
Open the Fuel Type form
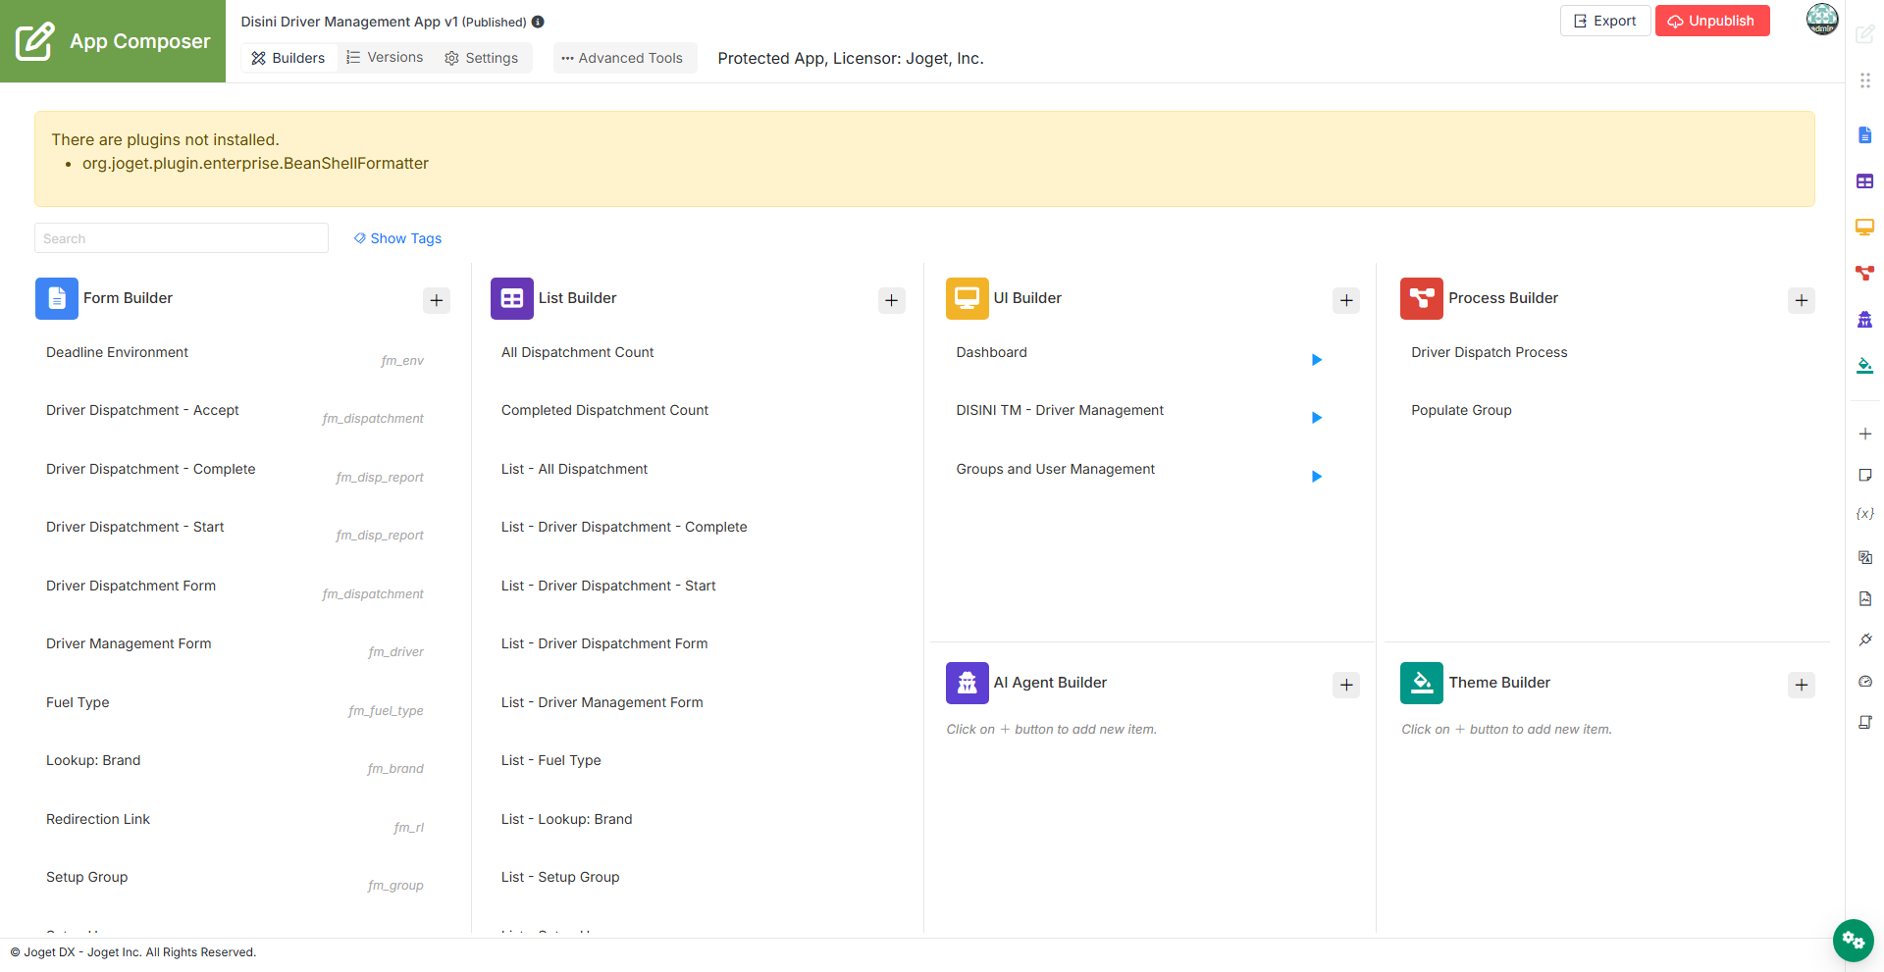click(78, 702)
